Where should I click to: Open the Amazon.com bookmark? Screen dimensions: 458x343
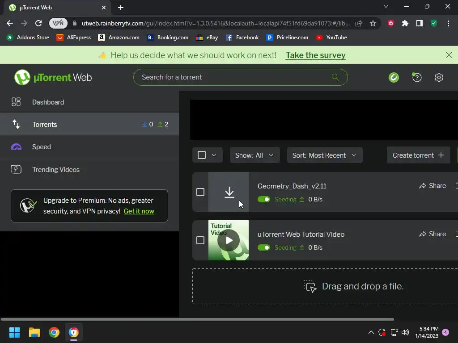119,38
